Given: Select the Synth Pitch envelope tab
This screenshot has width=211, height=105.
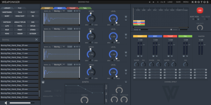Looking at the screenshot, I should click(x=106, y=87).
